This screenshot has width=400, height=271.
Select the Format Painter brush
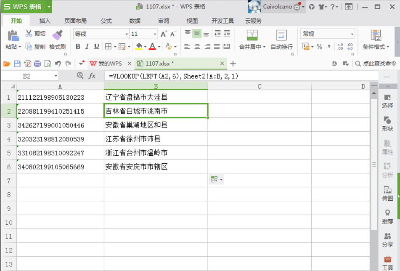click(57, 35)
